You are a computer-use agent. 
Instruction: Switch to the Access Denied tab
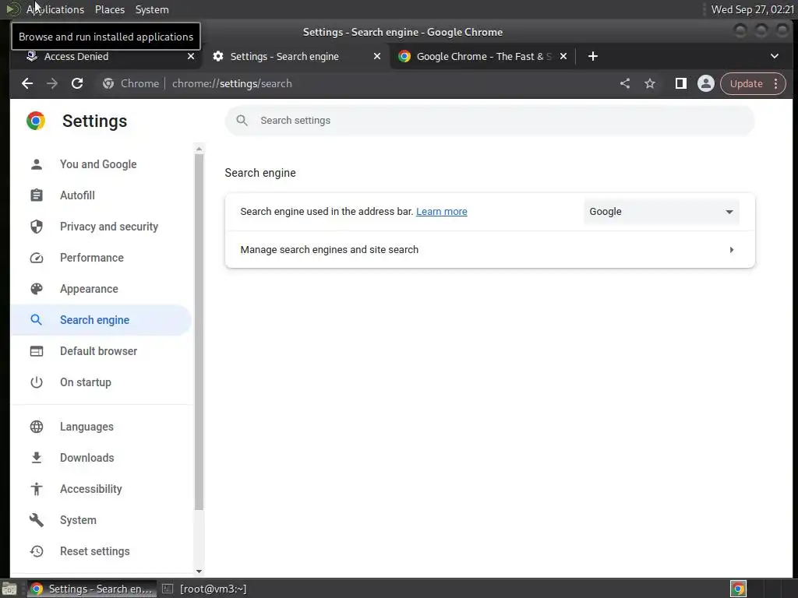point(104,56)
